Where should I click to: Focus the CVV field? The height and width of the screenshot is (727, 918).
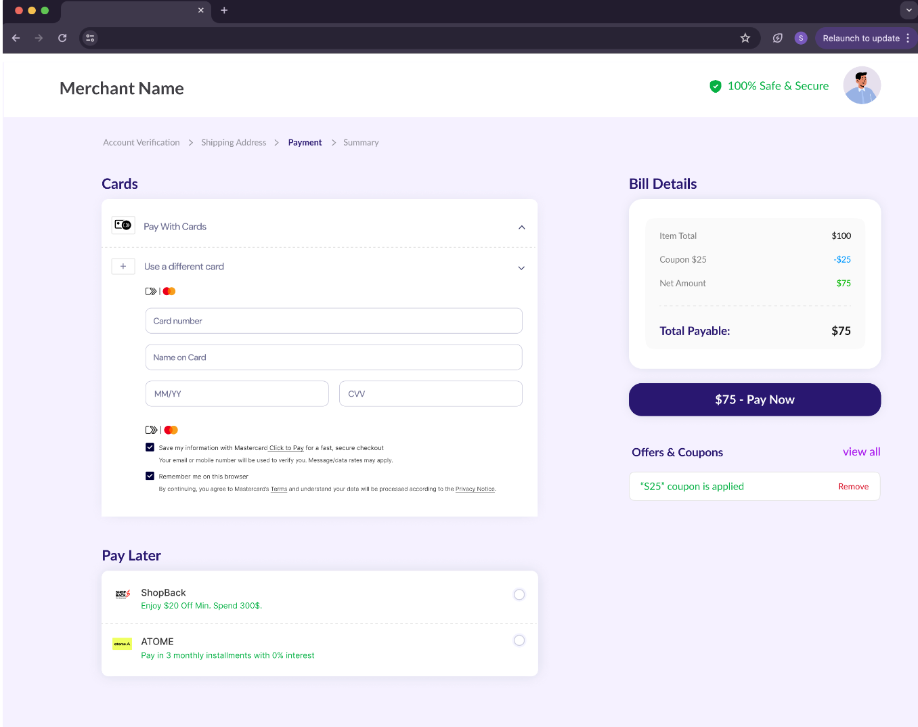point(431,393)
